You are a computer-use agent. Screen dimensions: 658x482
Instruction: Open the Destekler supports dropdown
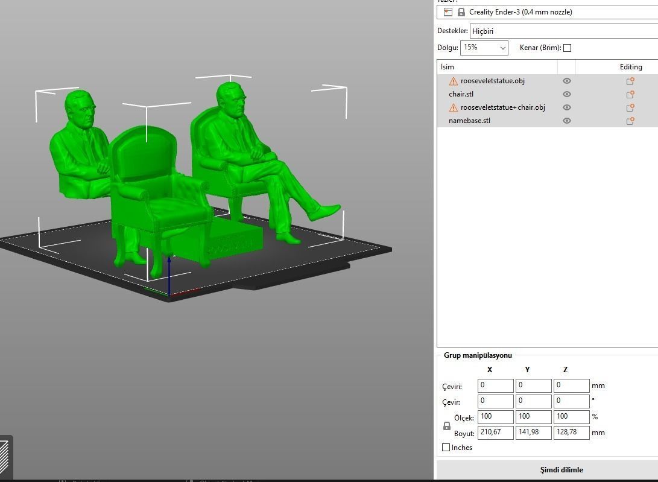tap(563, 31)
